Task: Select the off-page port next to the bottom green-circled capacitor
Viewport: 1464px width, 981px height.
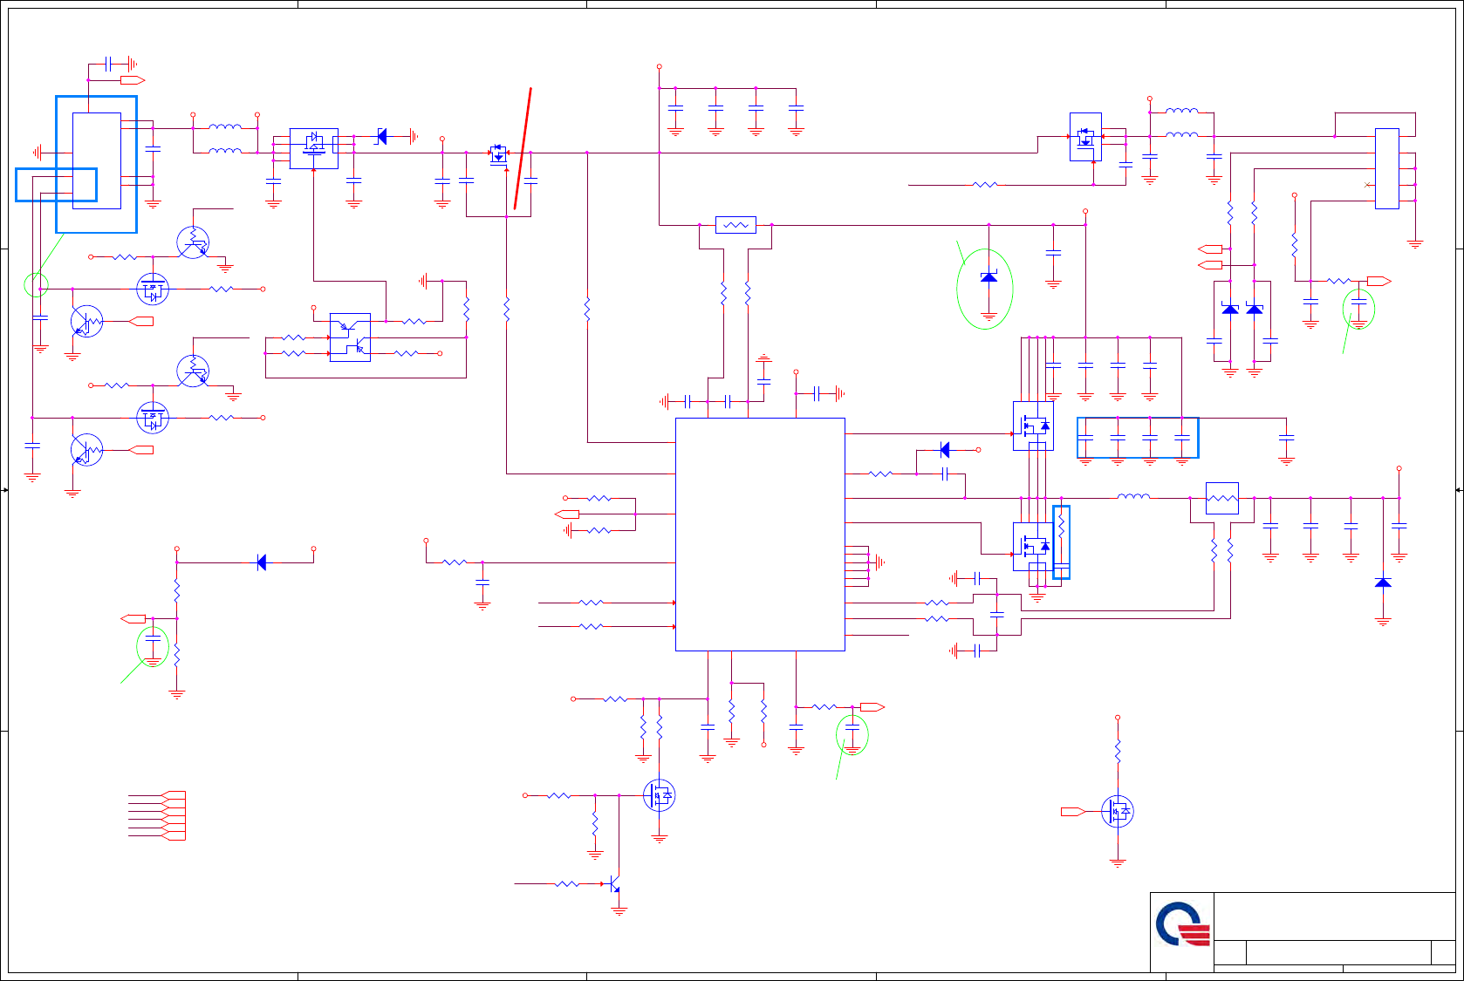Action: click(x=872, y=707)
